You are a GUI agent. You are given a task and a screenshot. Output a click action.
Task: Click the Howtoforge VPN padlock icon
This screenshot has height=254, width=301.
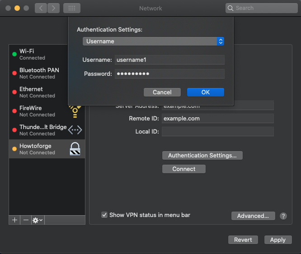(75, 149)
